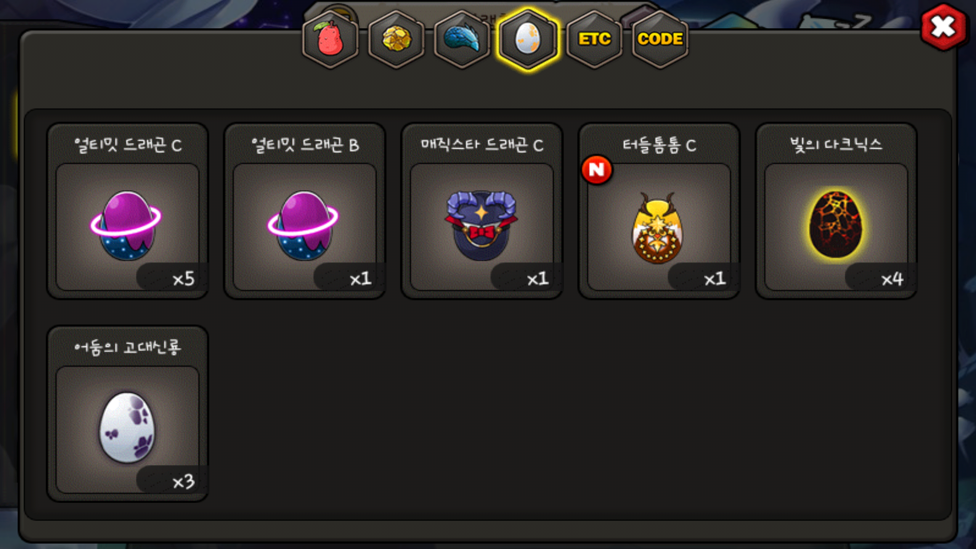976x549 pixels.
Task: Pick the 터들톰톰 C golden egg
Action: [x=659, y=226]
